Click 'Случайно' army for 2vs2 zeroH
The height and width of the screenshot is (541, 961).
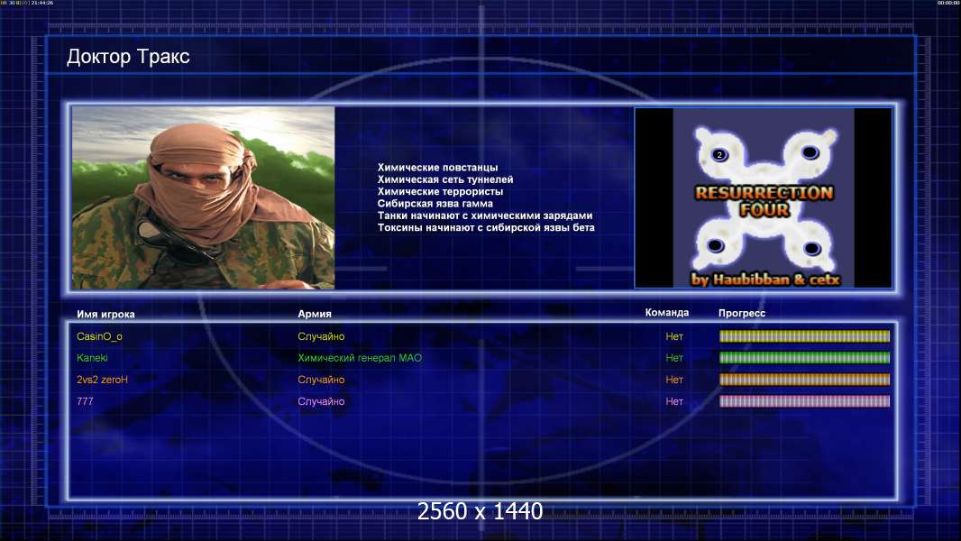coord(321,380)
